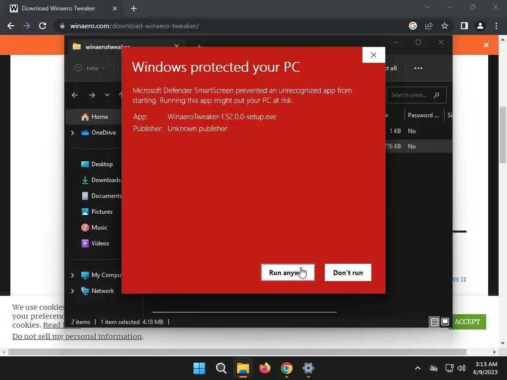507x380 pixels.
Task: Bookmark this page with the star icon
Action: click(x=445, y=26)
